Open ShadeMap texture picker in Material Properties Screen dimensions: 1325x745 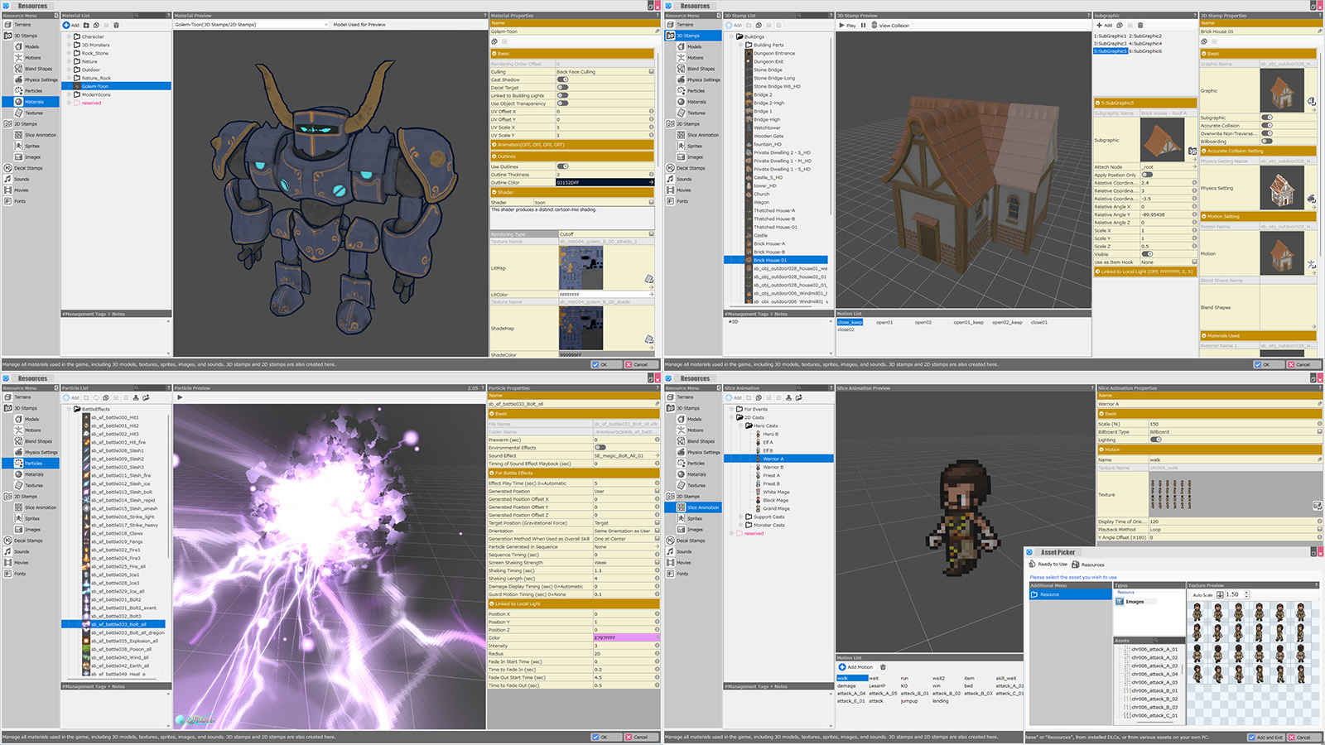[x=648, y=339]
